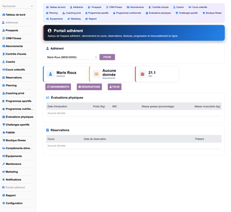Click the Évaluations physiques sidebar icon
The width and height of the screenshot is (231, 212).
tap(3, 117)
